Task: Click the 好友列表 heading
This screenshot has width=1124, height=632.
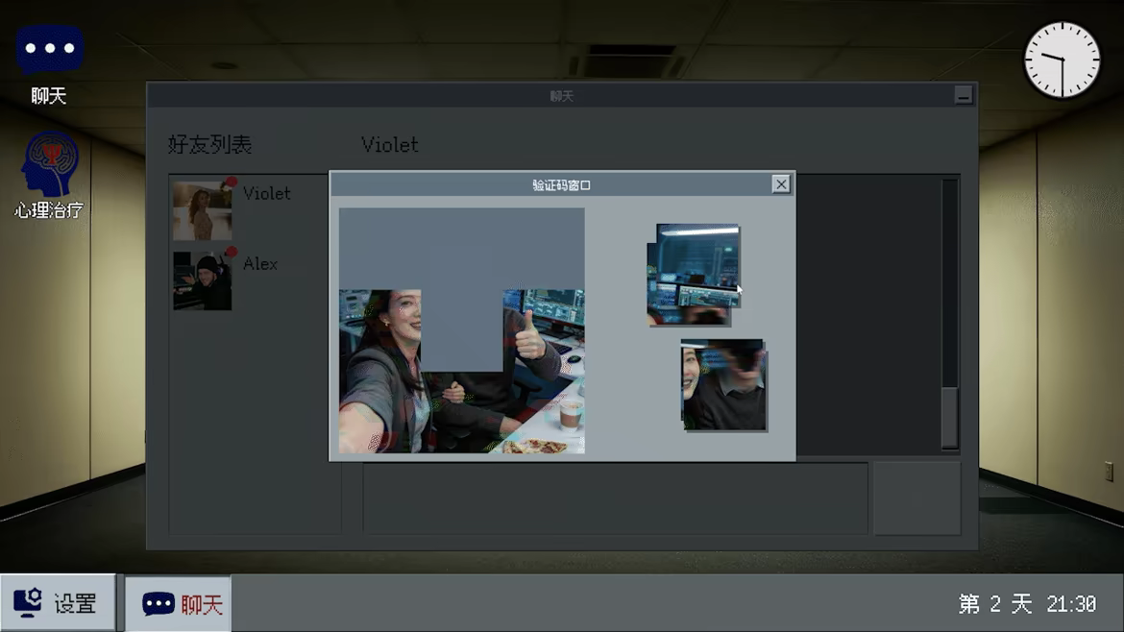Action: click(x=210, y=145)
